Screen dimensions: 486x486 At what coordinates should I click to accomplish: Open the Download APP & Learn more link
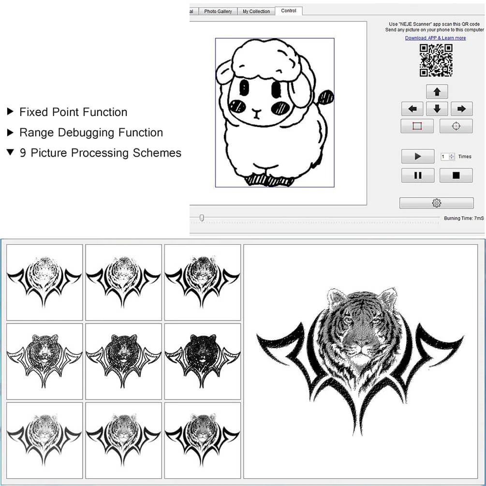(435, 38)
